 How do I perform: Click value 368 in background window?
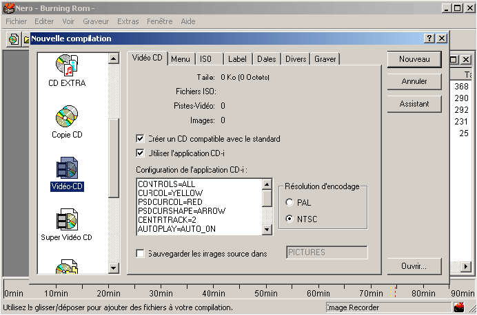point(461,87)
